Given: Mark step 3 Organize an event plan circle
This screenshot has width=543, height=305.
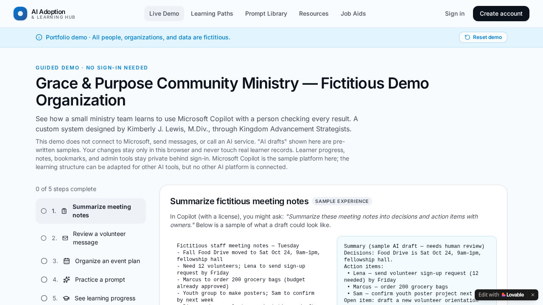Looking at the screenshot, I should tap(44, 261).
